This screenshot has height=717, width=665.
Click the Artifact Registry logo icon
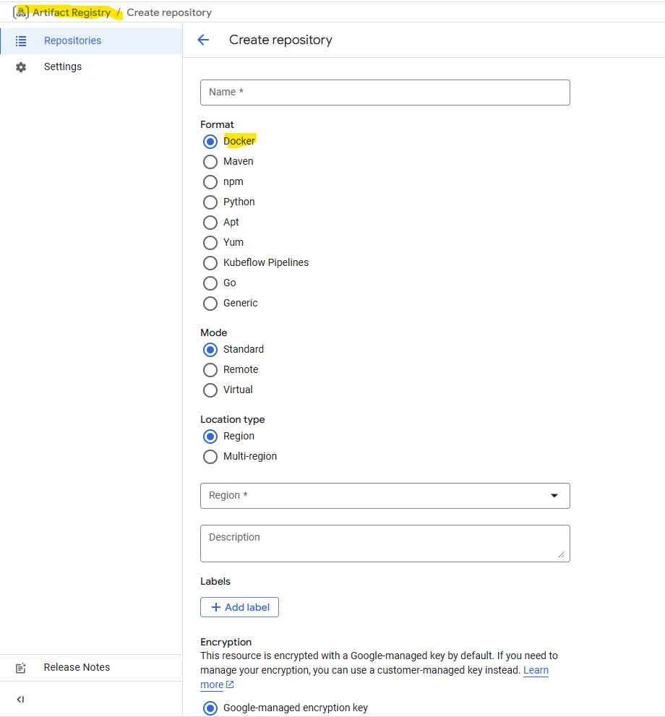click(21, 12)
